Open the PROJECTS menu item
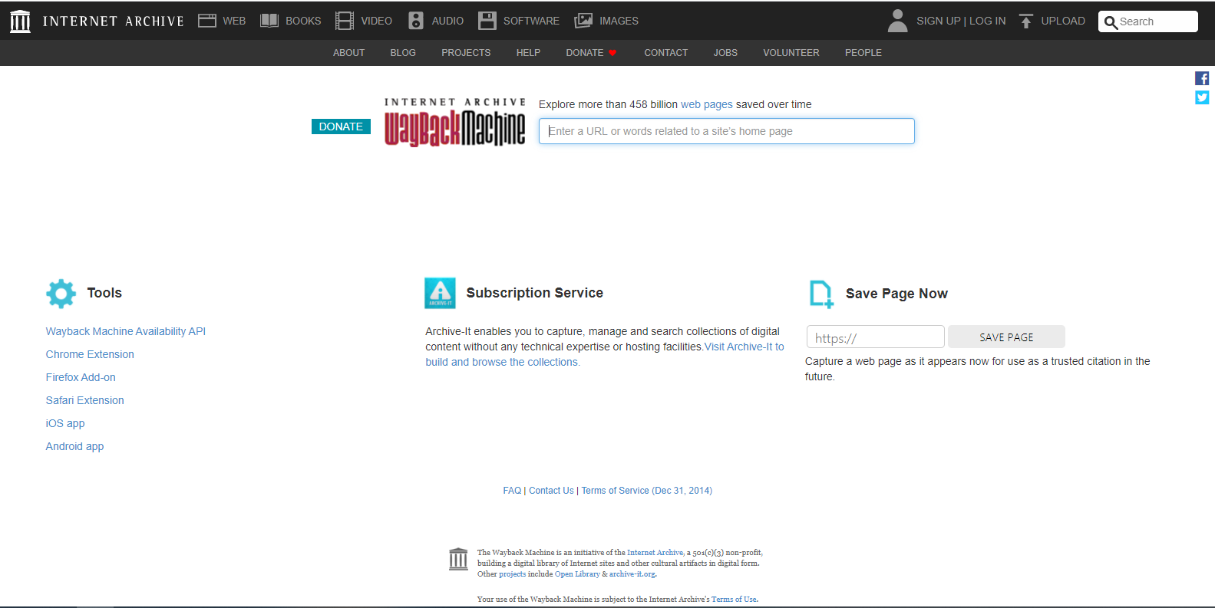The image size is (1215, 608). pos(466,53)
